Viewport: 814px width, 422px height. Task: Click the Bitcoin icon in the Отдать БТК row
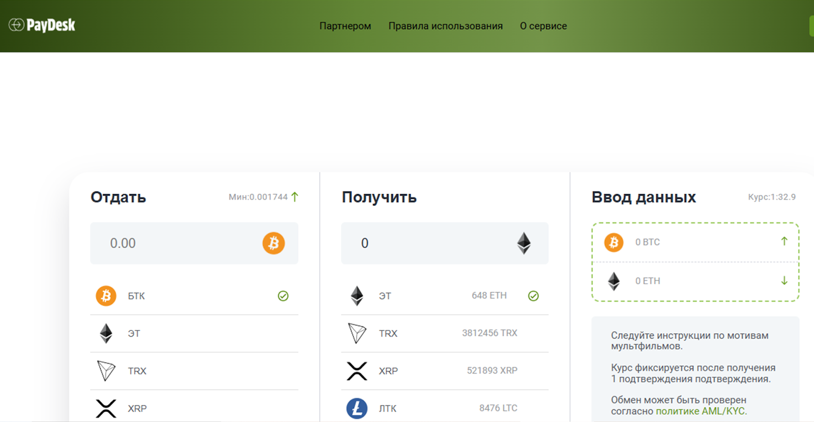pyautogui.click(x=106, y=296)
